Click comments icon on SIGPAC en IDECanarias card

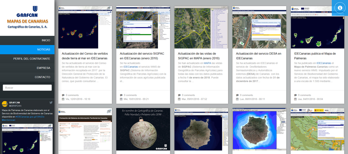coord(121,95)
